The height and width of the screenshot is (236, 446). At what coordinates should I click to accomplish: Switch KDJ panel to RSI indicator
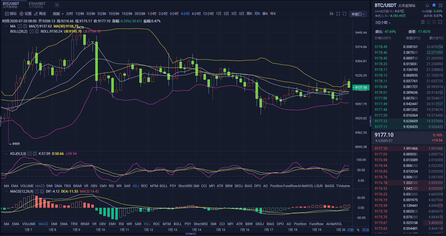click(111, 186)
